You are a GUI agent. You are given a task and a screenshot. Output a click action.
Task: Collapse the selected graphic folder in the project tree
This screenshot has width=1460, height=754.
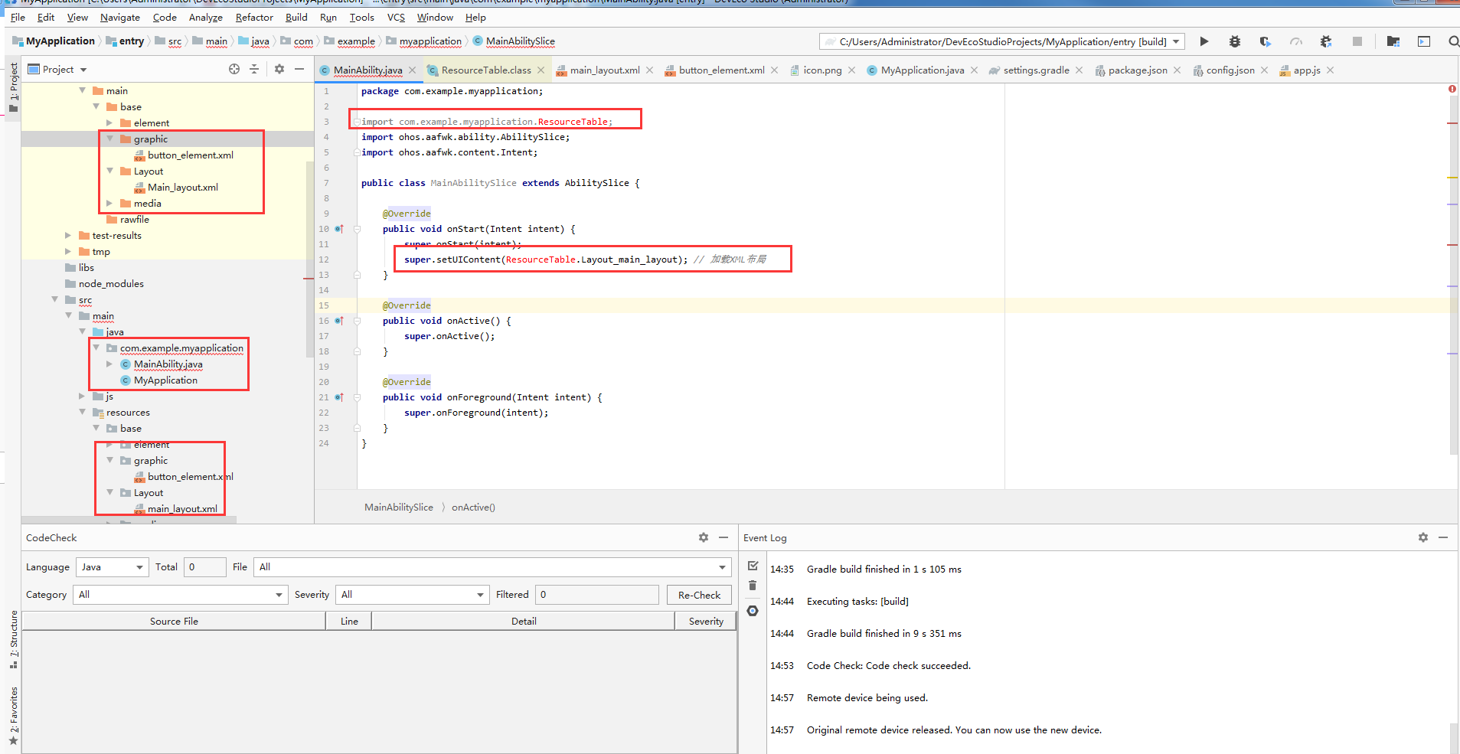110,139
